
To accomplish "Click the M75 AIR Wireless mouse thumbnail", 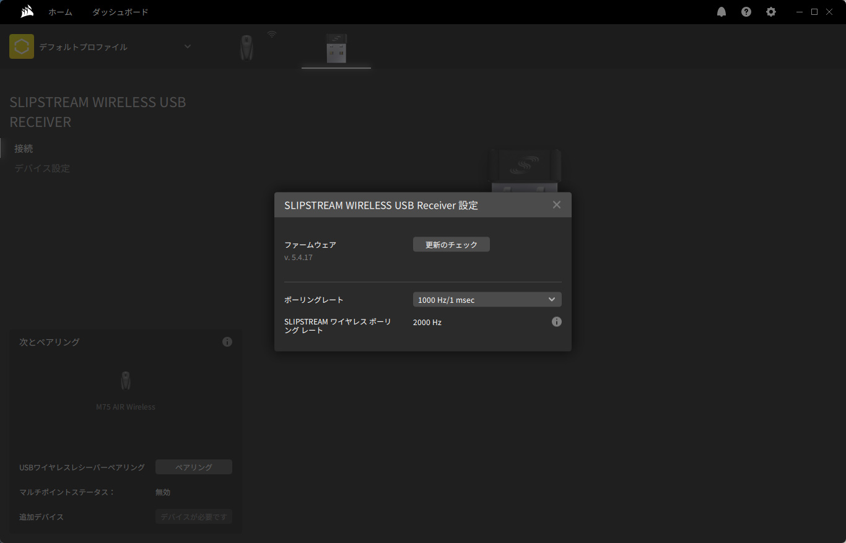I will pos(126,380).
